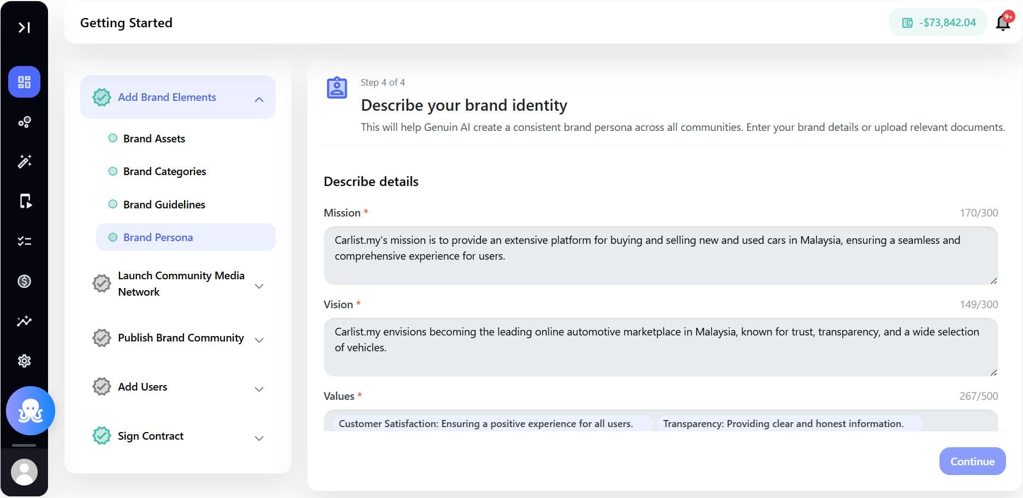Collapse the Add Brand Elements section
Screen dimensions: 1023x498
tap(259, 99)
